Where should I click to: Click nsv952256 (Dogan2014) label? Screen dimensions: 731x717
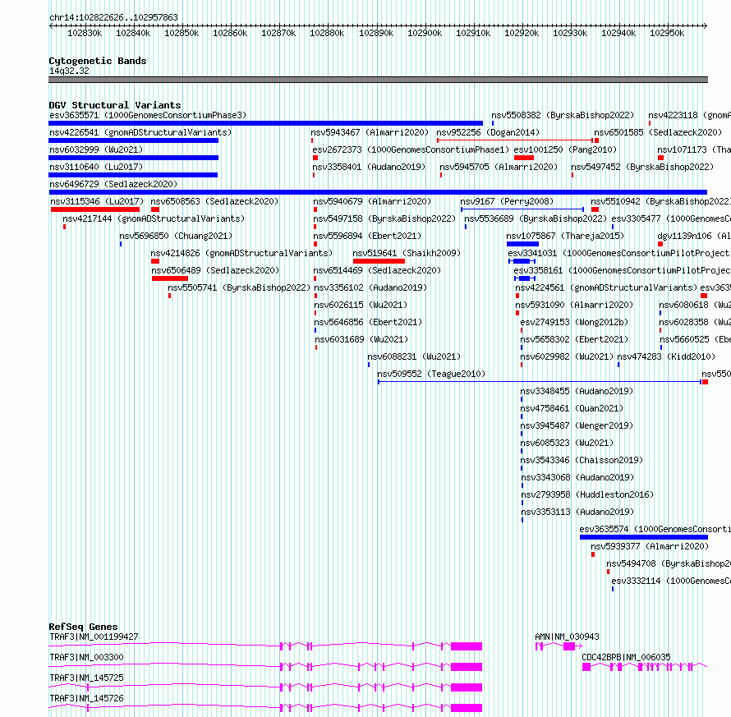488,132
